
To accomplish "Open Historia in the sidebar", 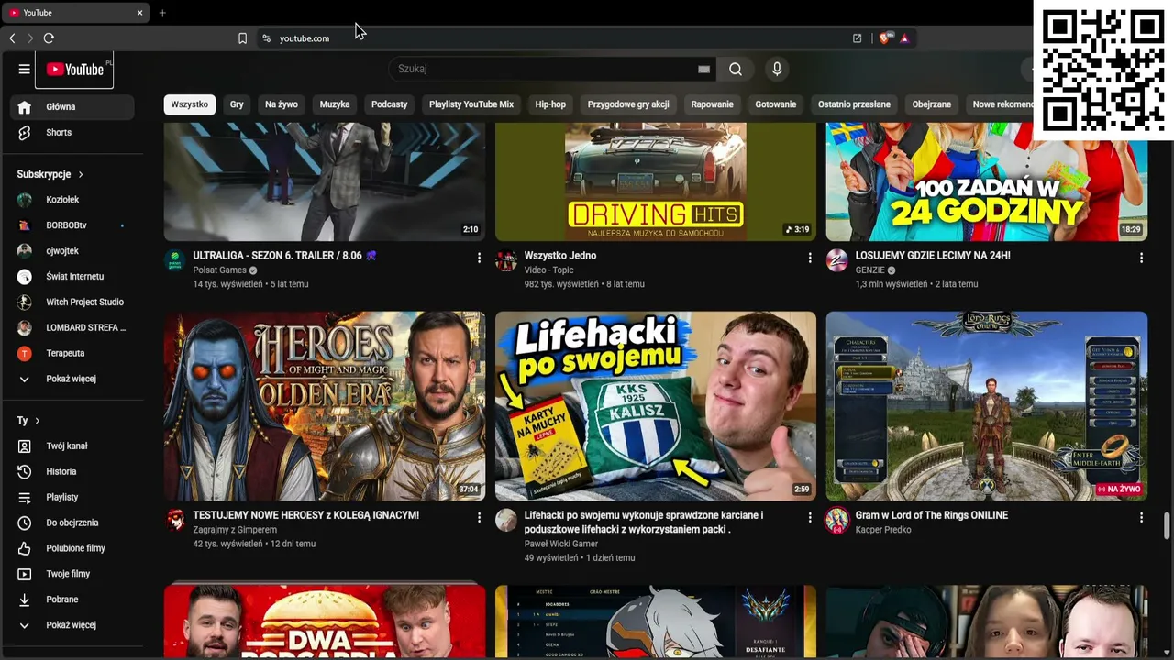I will (x=72, y=471).
